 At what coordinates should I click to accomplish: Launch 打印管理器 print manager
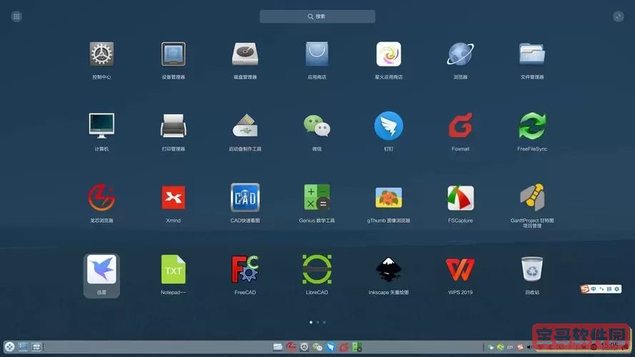pyautogui.click(x=174, y=126)
